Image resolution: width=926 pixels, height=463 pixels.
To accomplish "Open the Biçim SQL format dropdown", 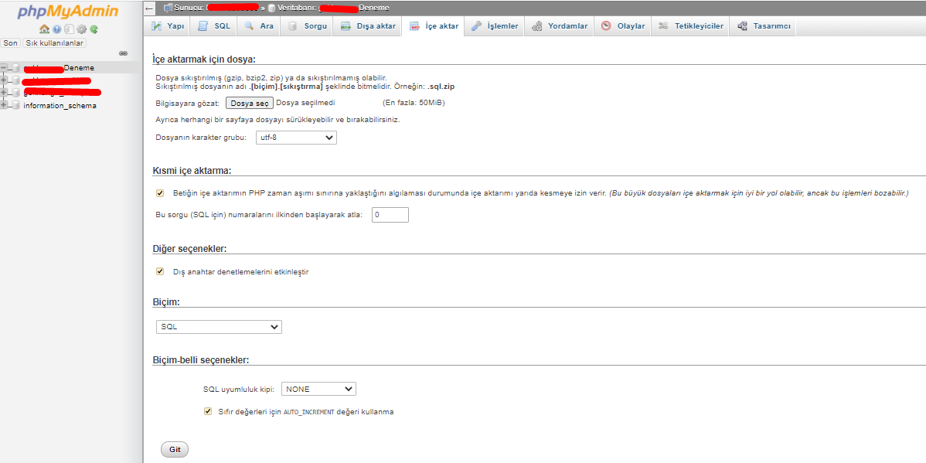I will (x=219, y=327).
